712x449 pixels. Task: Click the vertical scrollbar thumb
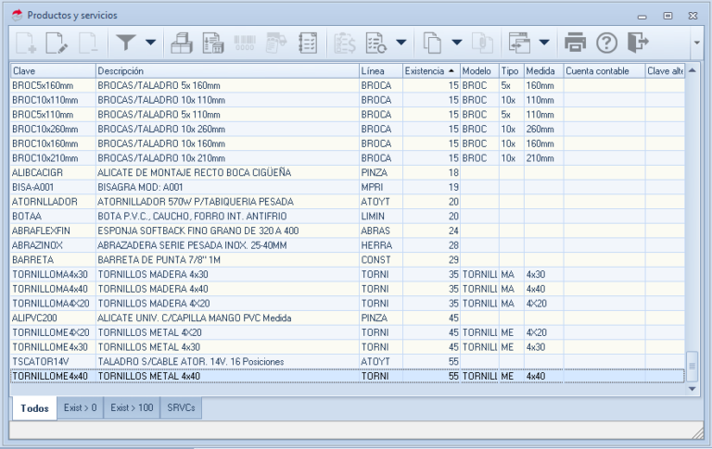pyautogui.click(x=692, y=367)
